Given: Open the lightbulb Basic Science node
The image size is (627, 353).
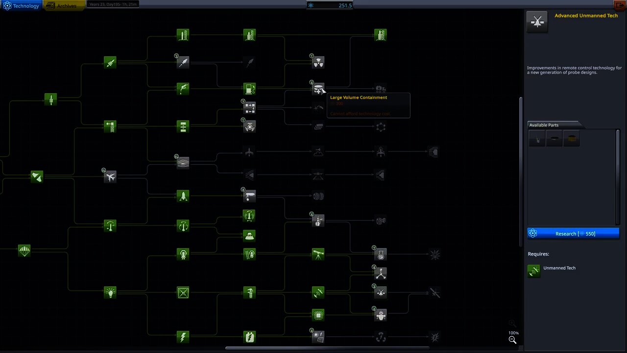Looking at the screenshot, I should pos(110,293).
